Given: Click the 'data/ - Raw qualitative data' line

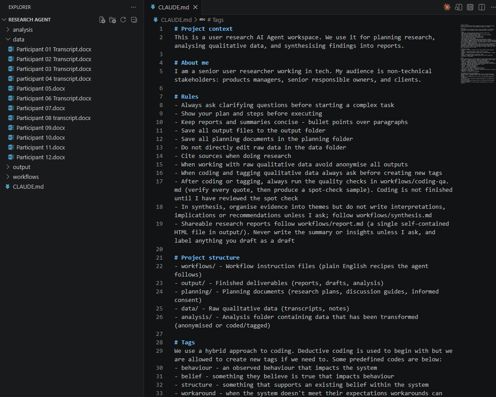Looking at the screenshot, I should click(x=261, y=308).
